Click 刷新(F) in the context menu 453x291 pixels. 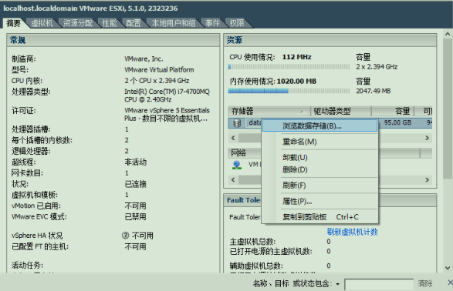point(319,186)
